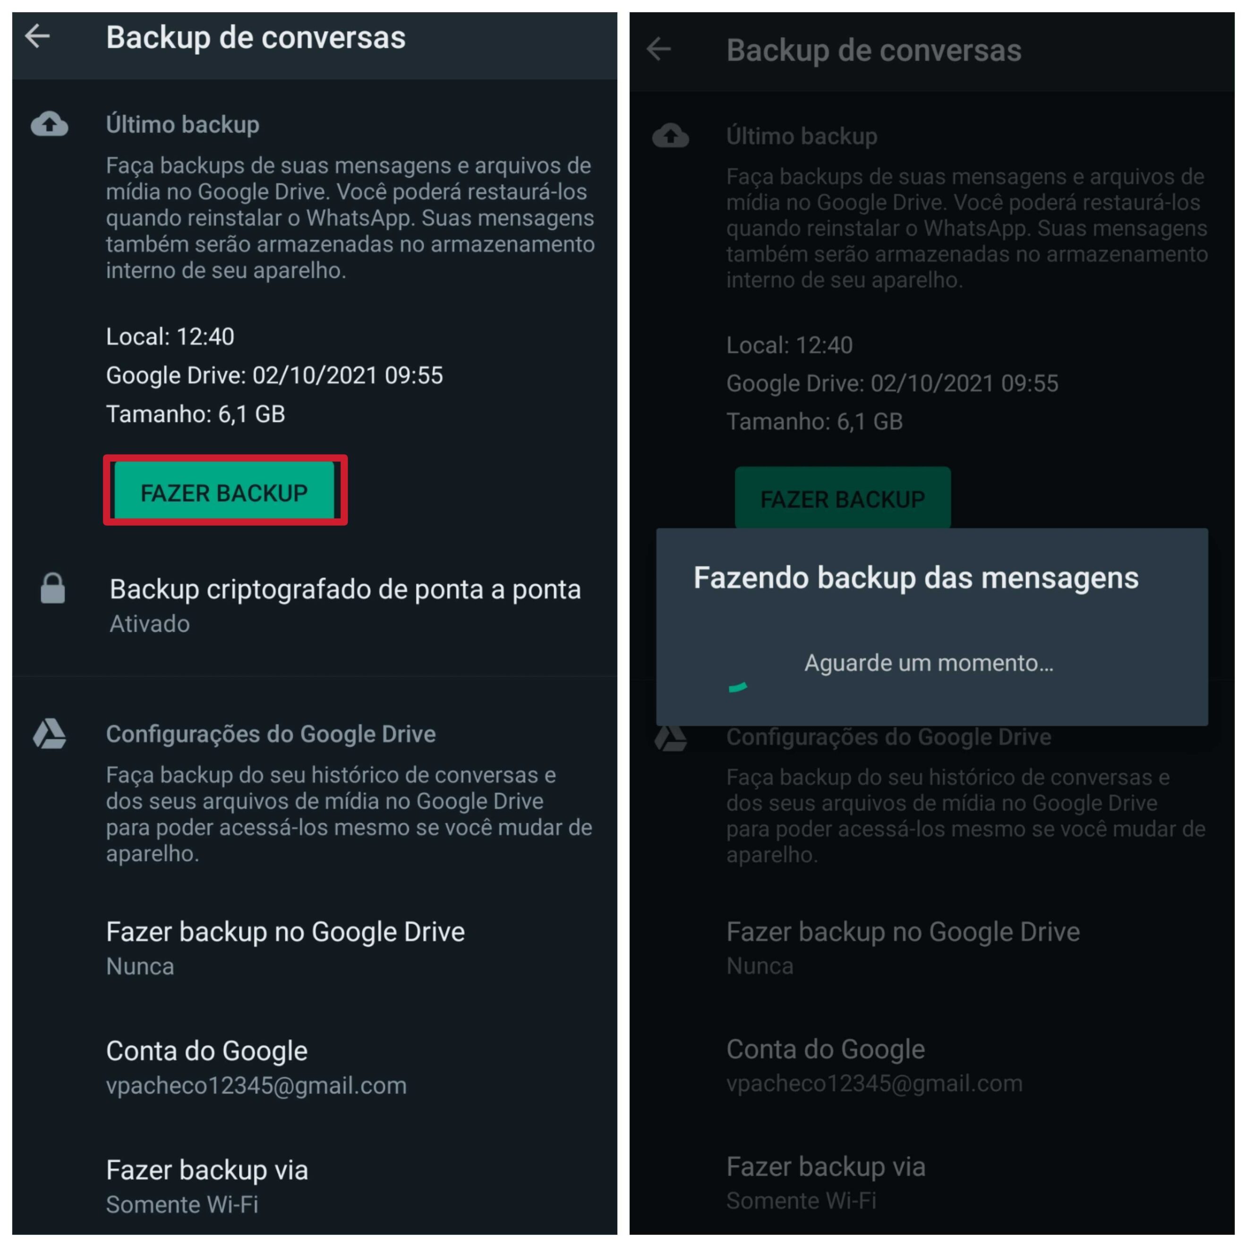
Task: Select right-screen Fazer backup no Google Drive entry
Action: (x=932, y=948)
